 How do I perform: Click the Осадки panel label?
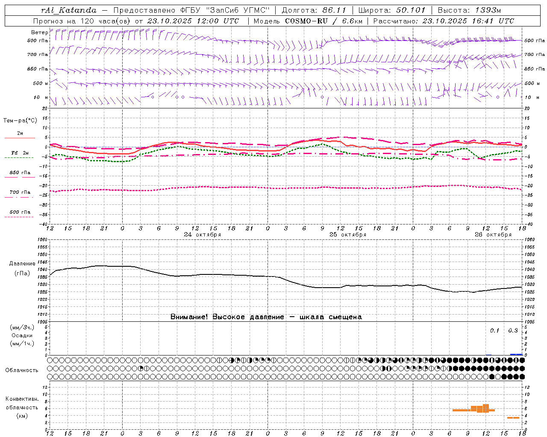[22, 335]
